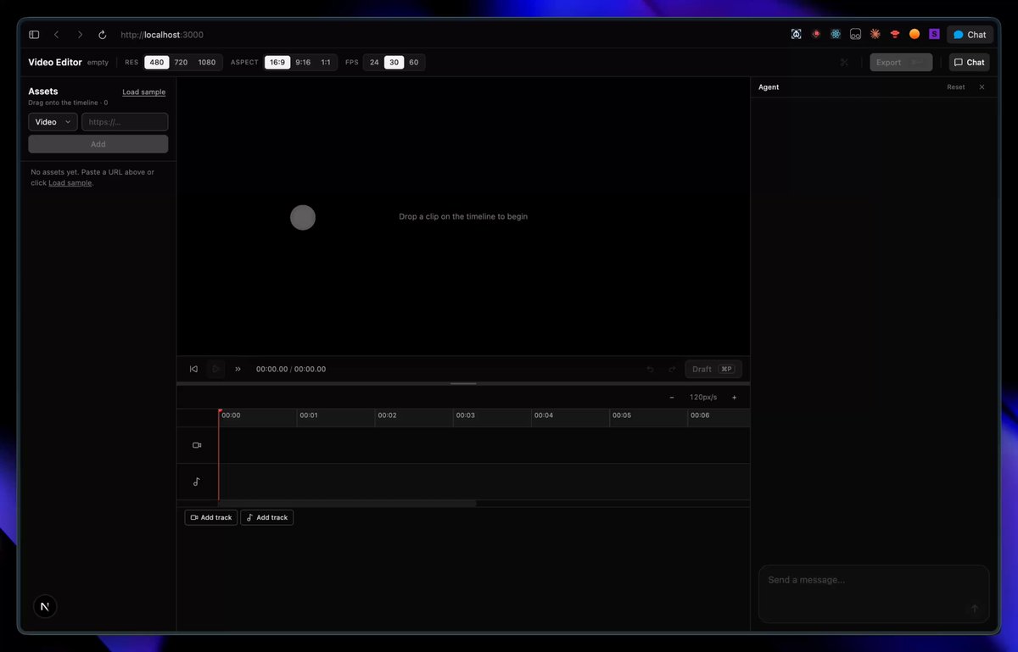Screen dimensions: 1018x652
Task: Open the Video asset type dropdown
Action: [x=53, y=122]
